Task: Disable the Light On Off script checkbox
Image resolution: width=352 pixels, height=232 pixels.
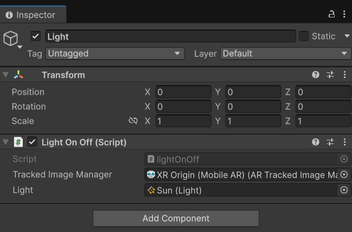Action: click(32, 142)
